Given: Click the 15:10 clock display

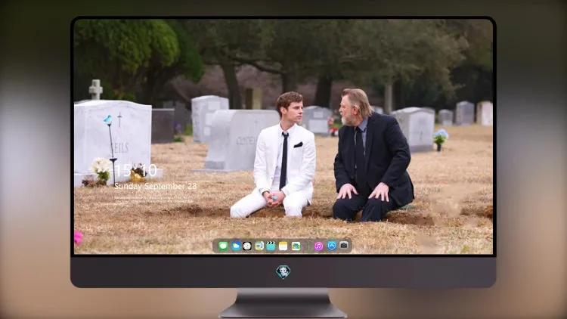Looking at the screenshot, I should 136,170.
